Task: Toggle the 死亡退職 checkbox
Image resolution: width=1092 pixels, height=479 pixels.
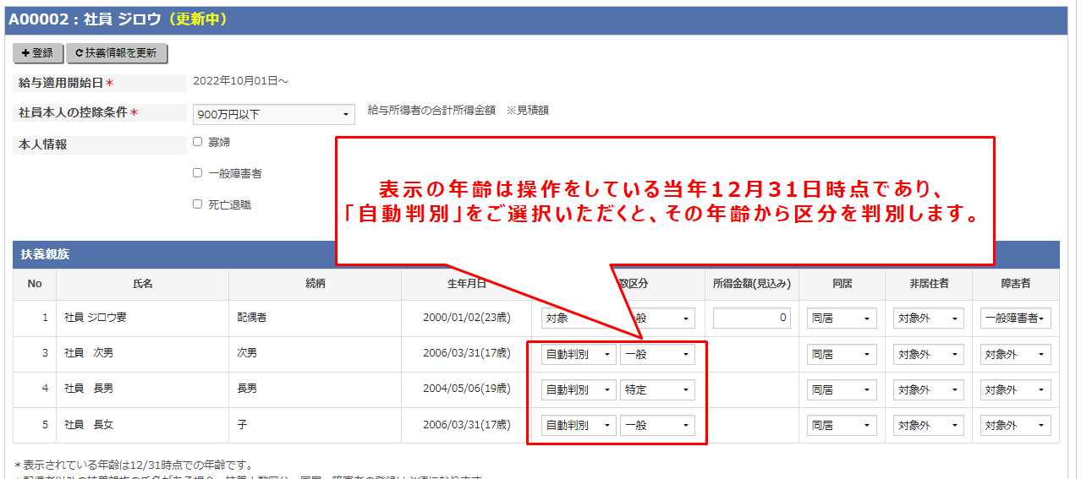Action: [x=197, y=204]
